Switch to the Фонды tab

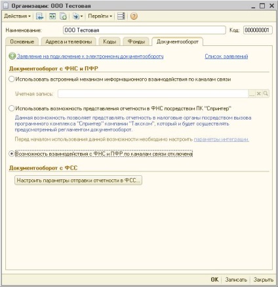(x=136, y=41)
